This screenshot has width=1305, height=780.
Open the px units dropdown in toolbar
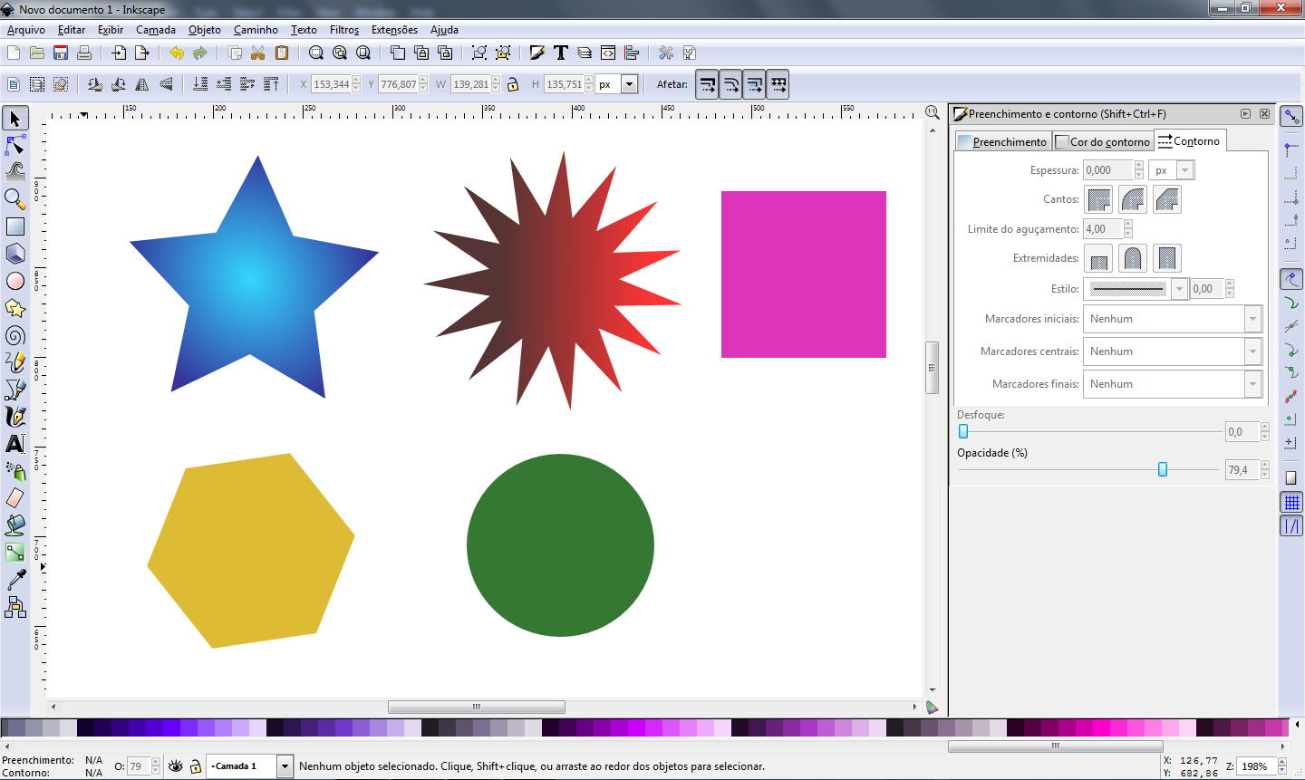[x=630, y=84]
